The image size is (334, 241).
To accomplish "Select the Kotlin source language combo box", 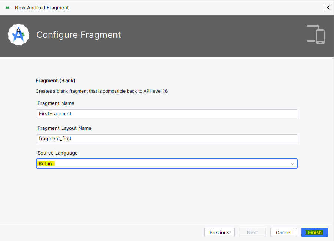I will click(x=167, y=164).
